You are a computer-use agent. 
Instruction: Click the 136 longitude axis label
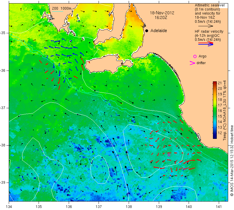pos(69,206)
